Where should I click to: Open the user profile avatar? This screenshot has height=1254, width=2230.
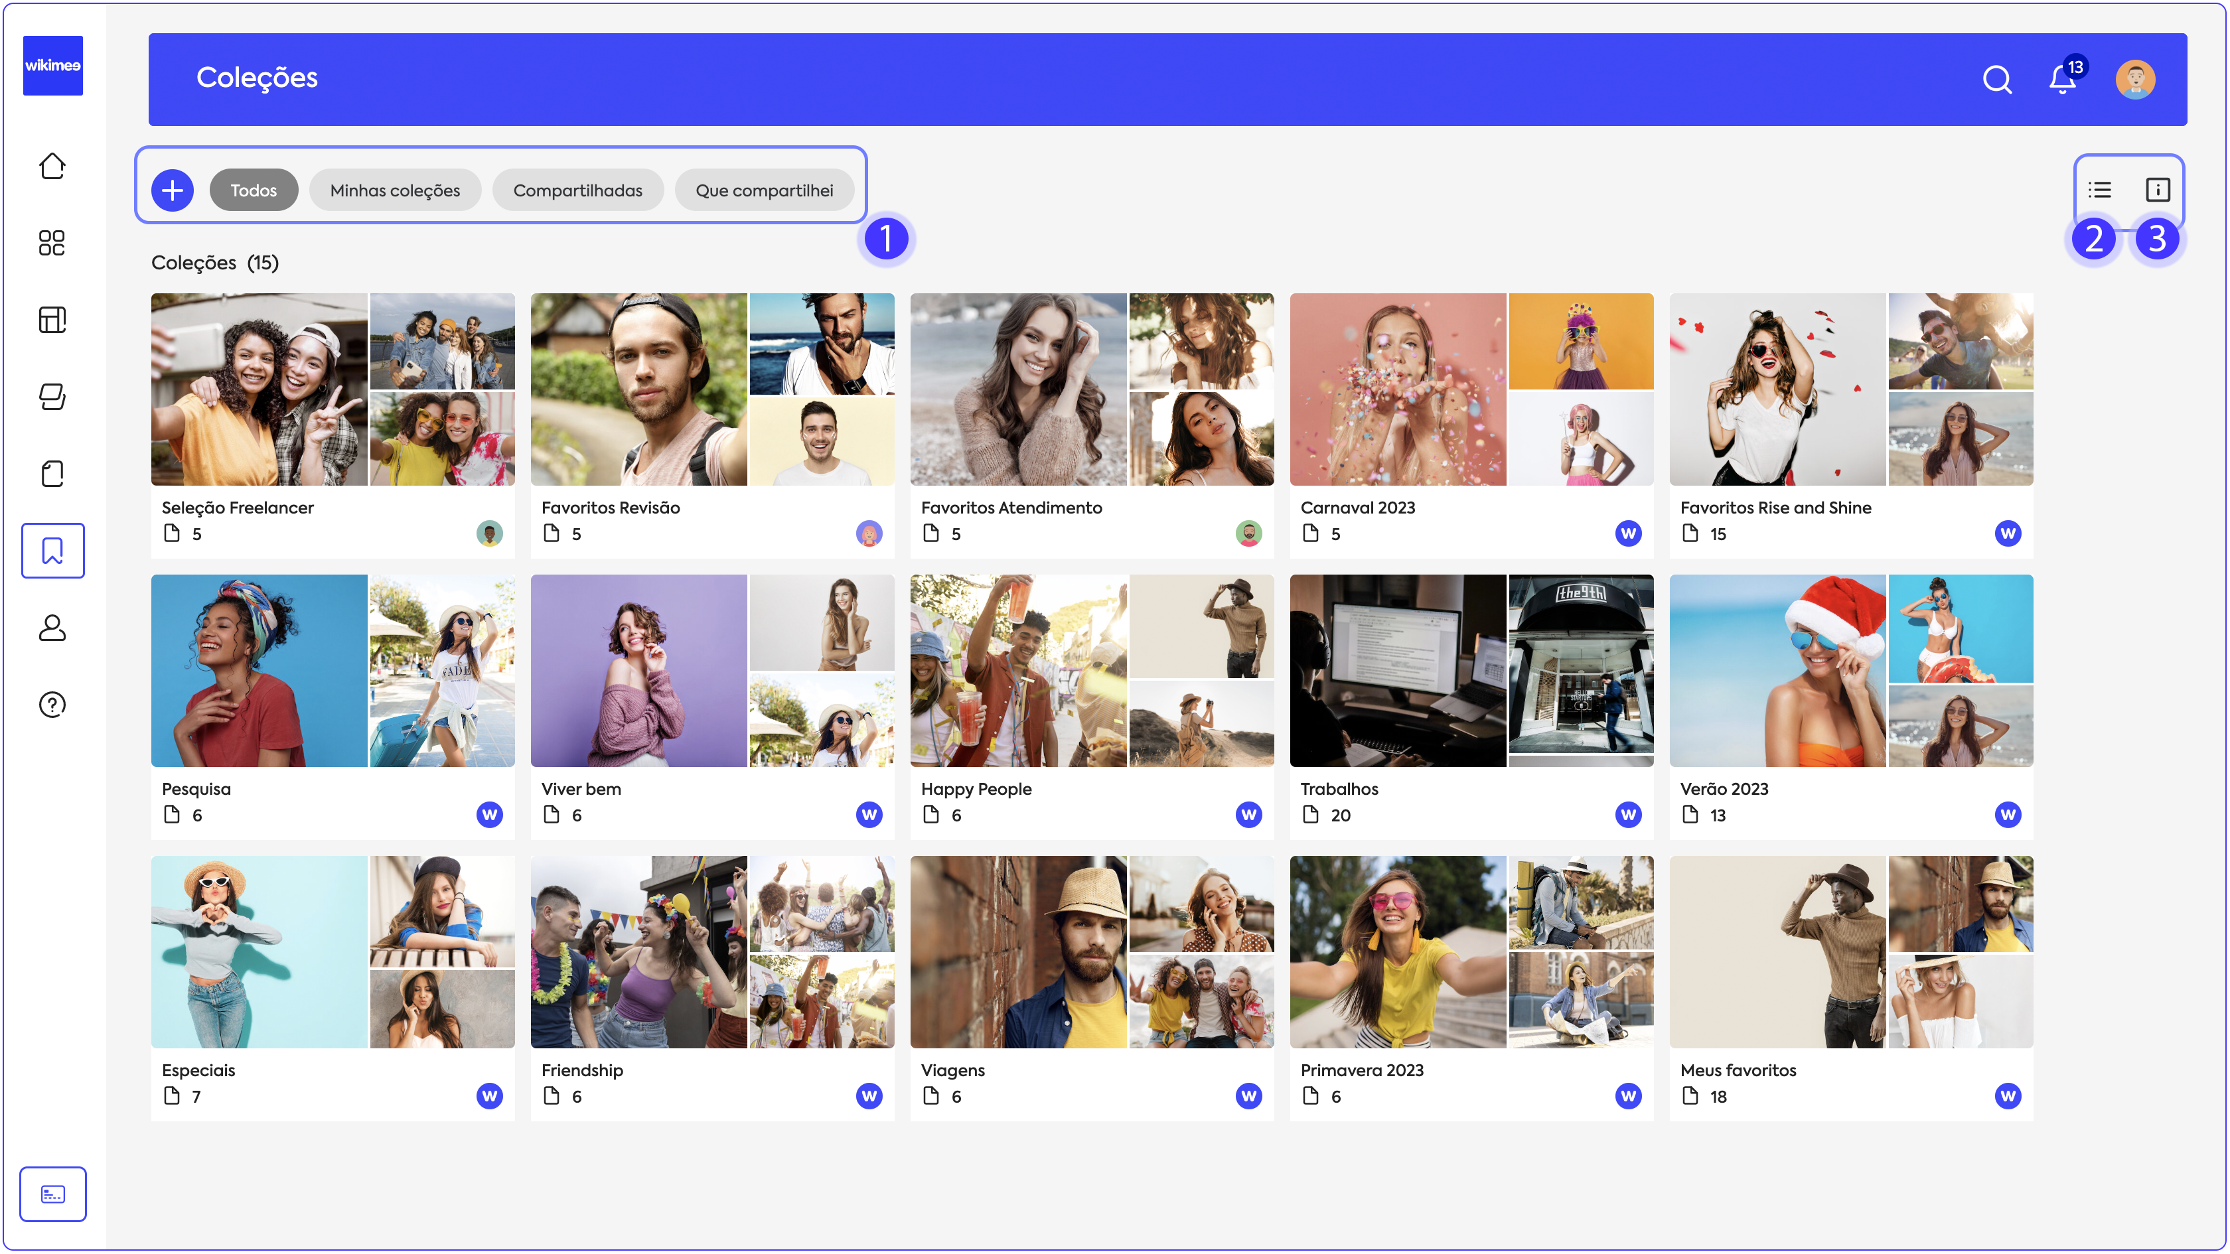pos(2135,80)
